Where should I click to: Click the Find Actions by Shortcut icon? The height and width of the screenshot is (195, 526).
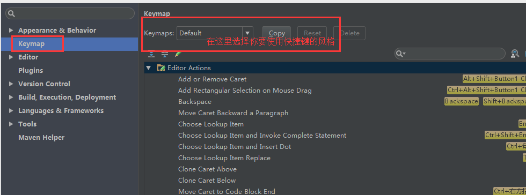click(x=515, y=54)
